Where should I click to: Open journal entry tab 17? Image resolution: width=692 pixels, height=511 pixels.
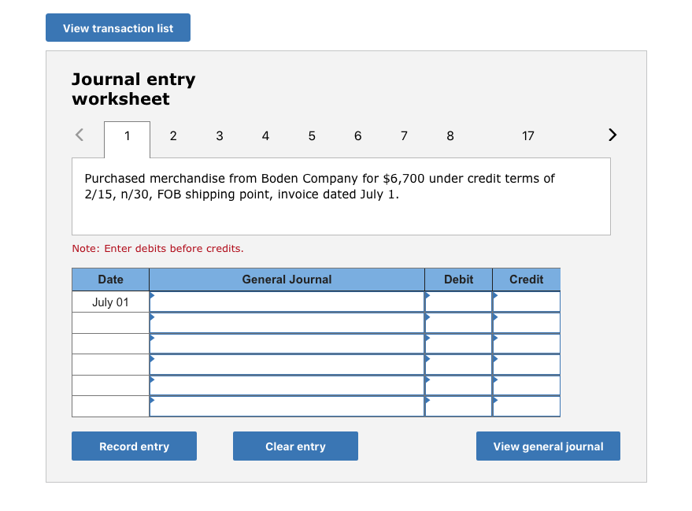(528, 136)
